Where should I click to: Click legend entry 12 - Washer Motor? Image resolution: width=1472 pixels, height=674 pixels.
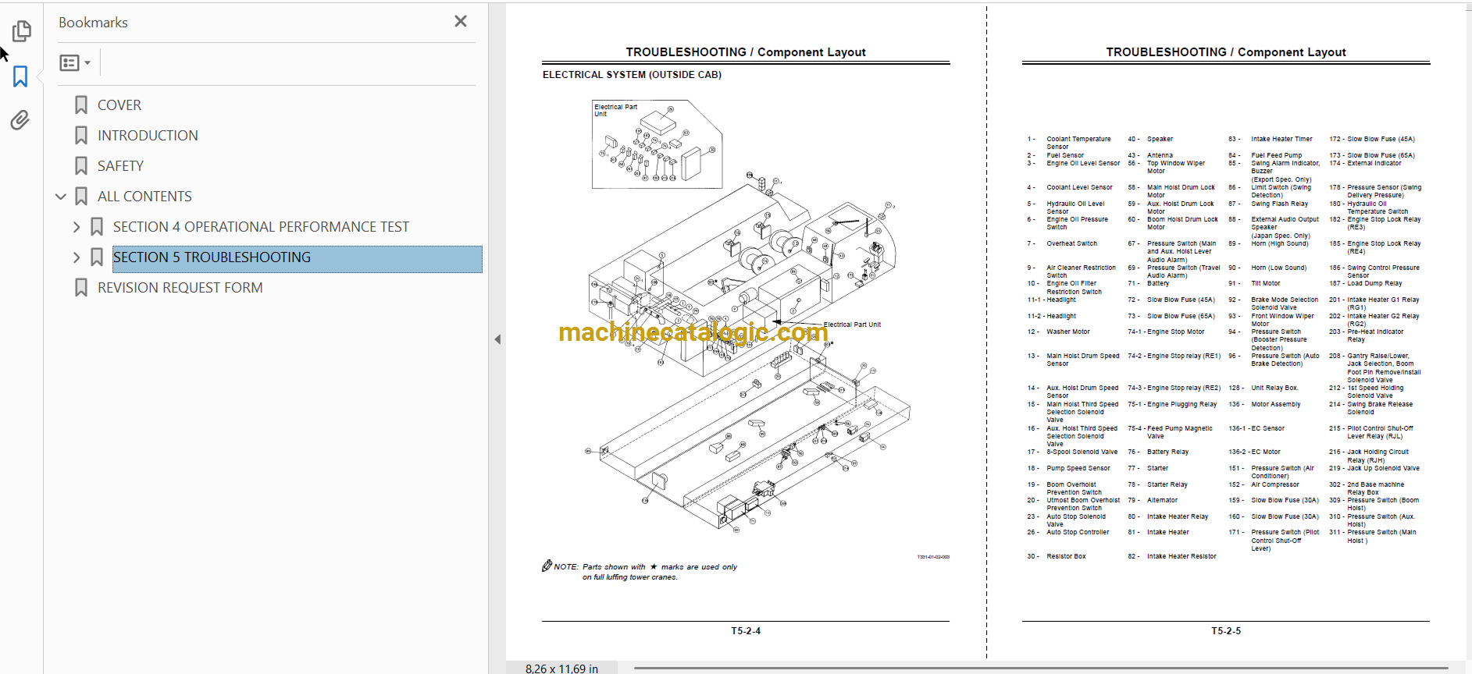tap(1058, 332)
